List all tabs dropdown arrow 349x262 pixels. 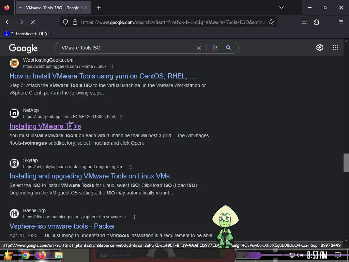(281, 8)
